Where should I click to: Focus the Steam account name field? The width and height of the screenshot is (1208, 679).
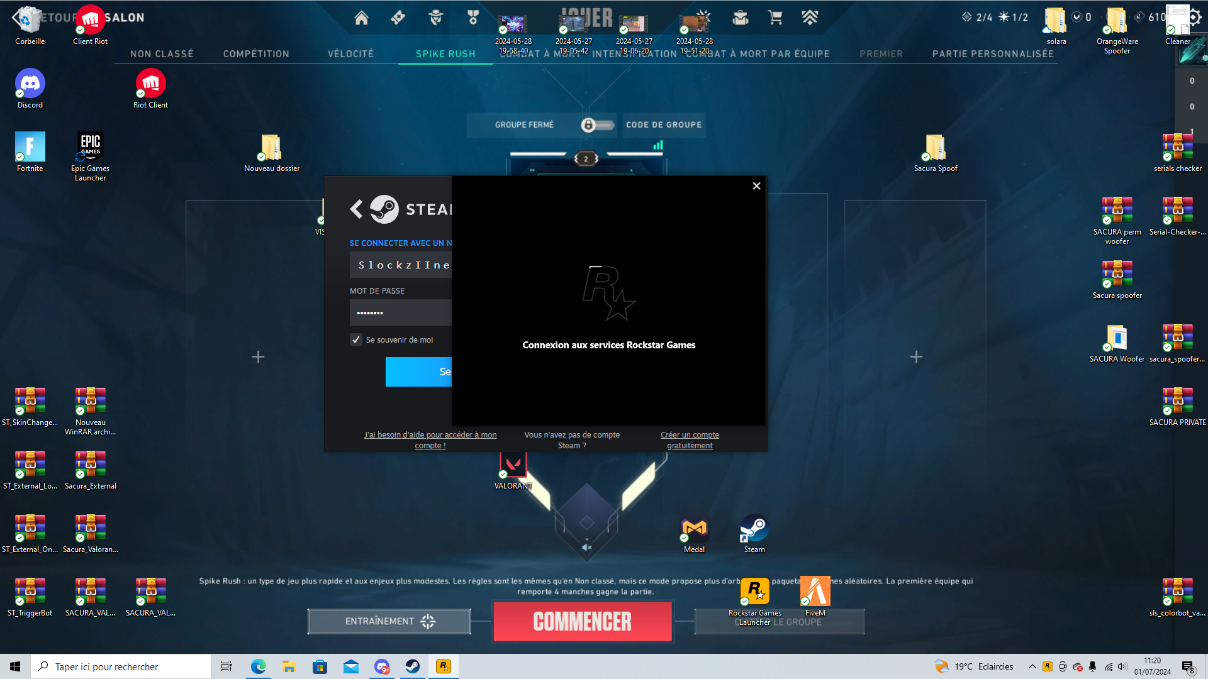pyautogui.click(x=401, y=265)
